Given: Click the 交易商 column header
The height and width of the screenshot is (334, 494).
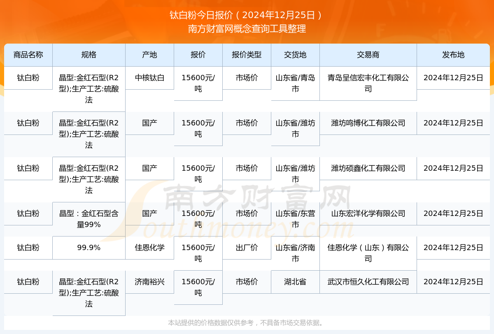Looking at the screenshot, I should (368, 55).
